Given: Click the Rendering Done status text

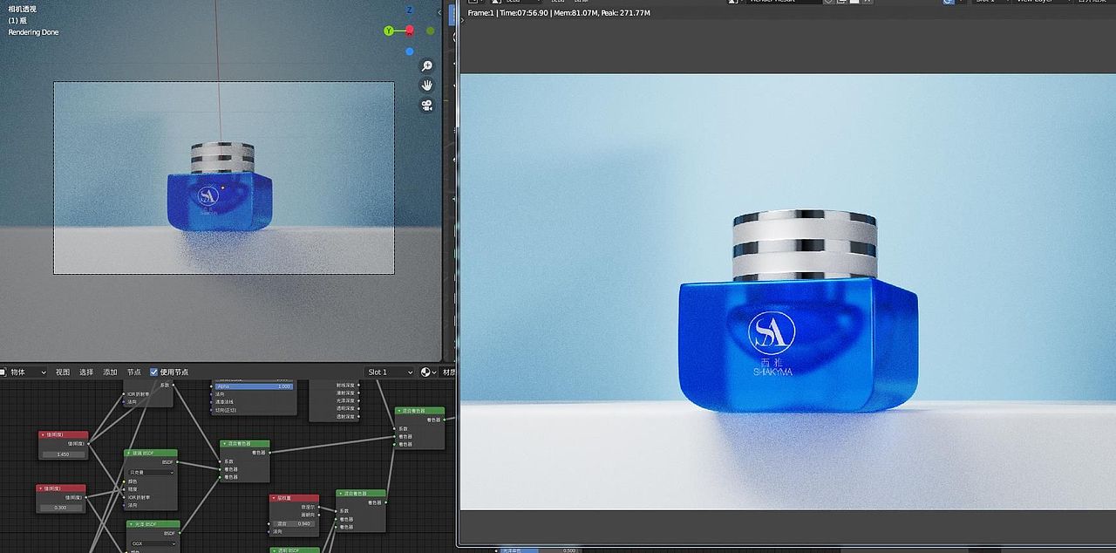Looking at the screenshot, I should [33, 32].
